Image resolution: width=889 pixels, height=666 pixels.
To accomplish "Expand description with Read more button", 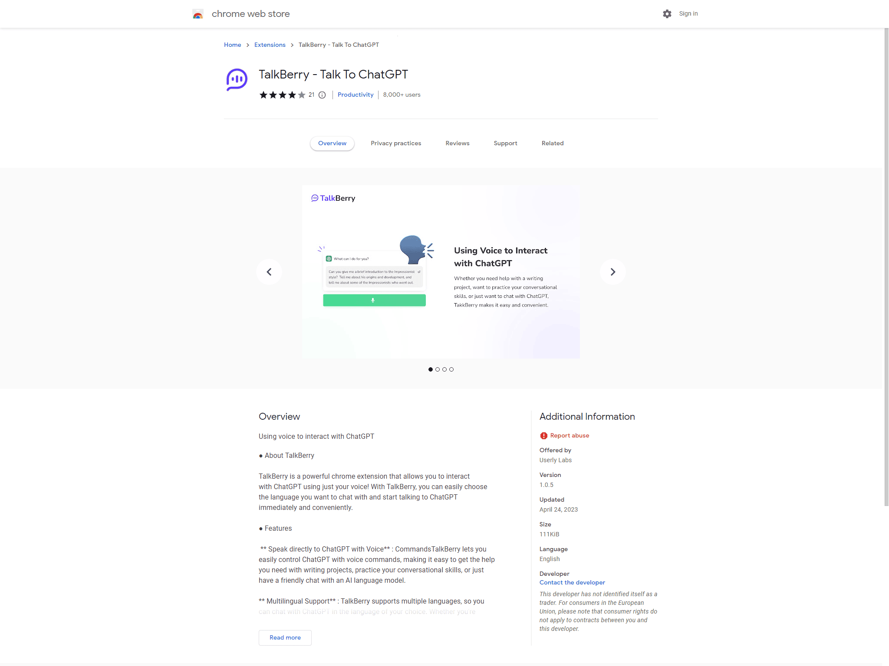I will (285, 638).
